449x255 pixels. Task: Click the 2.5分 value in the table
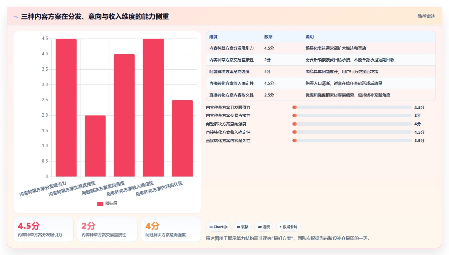[269, 95]
